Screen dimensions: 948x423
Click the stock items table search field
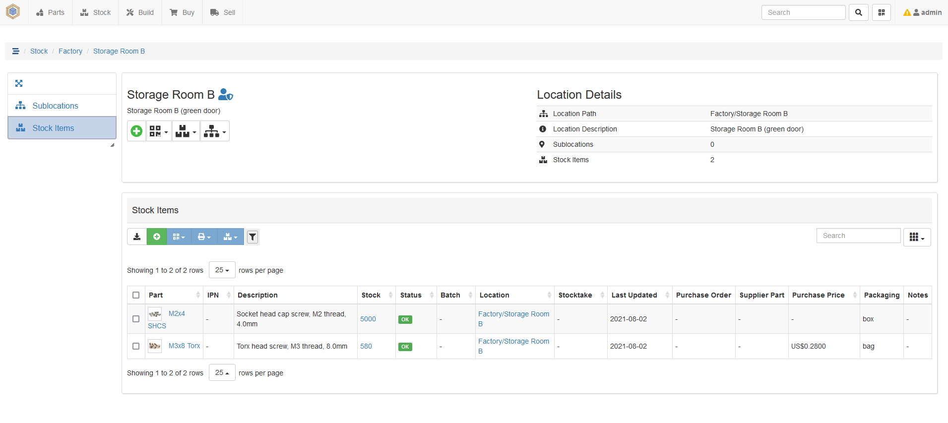coord(858,236)
